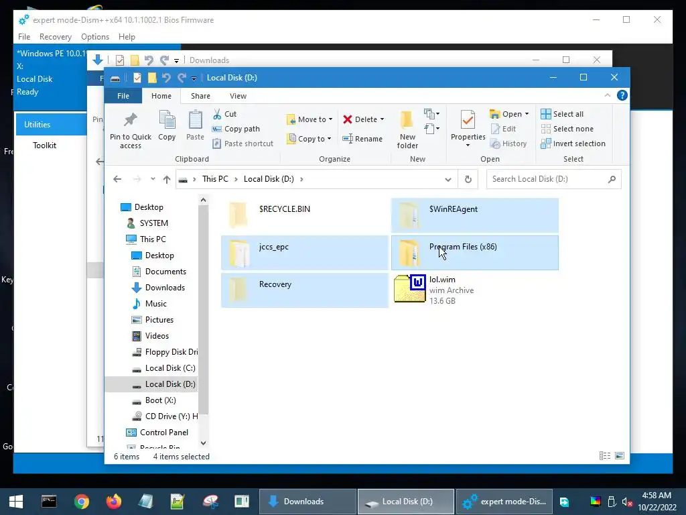Viewport: 686px width, 515px height.
Task: Expand address bar history dropdown
Action: coord(448,179)
